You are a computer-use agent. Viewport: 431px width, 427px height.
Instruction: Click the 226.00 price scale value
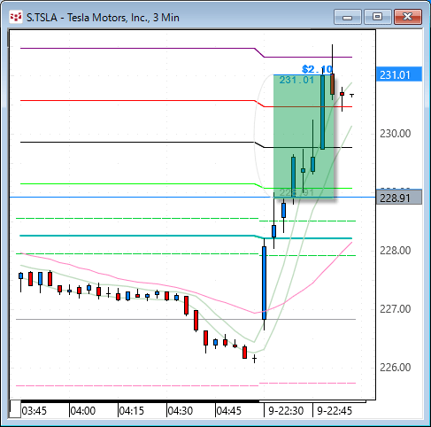(395, 367)
